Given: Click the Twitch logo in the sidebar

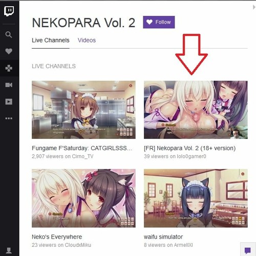Looking at the screenshot, I should coord(9,11).
